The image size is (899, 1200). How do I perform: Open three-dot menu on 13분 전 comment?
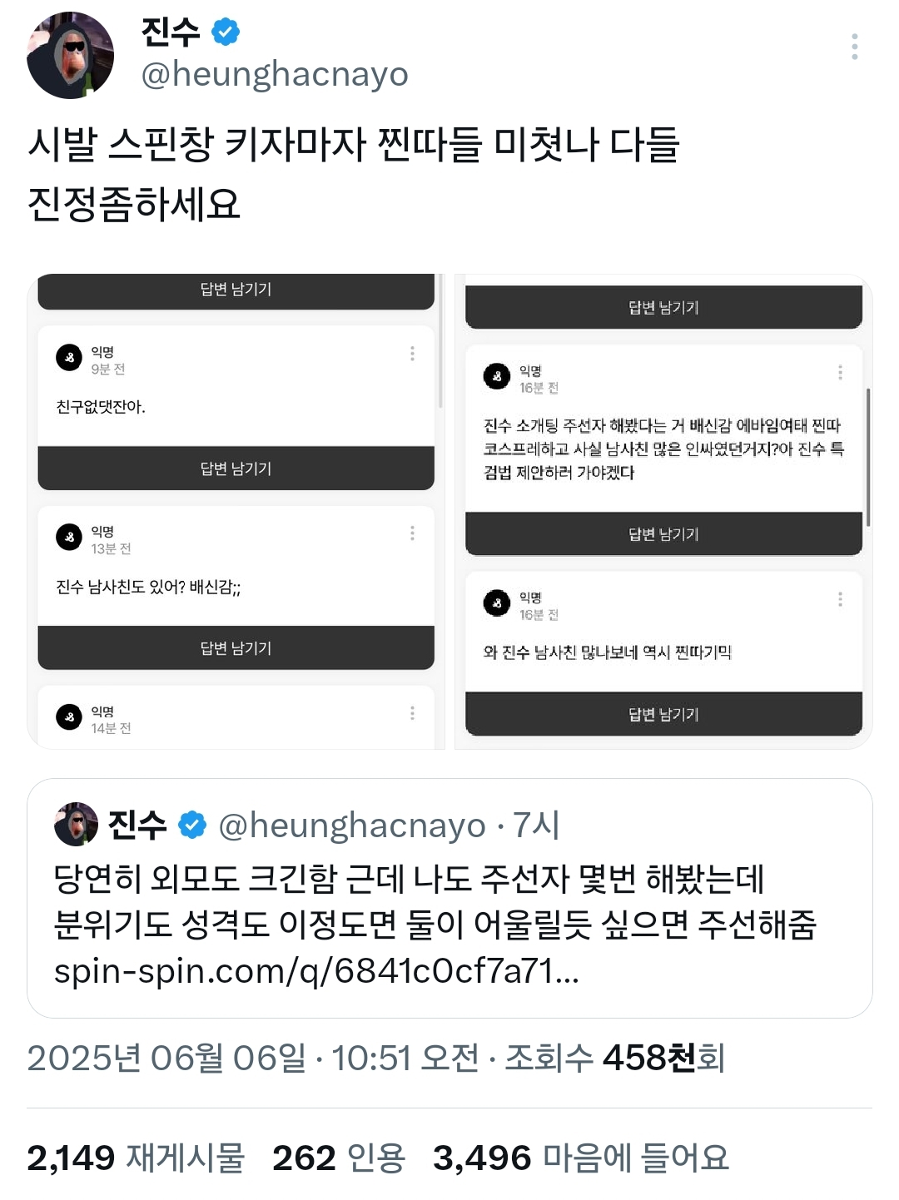tap(412, 533)
